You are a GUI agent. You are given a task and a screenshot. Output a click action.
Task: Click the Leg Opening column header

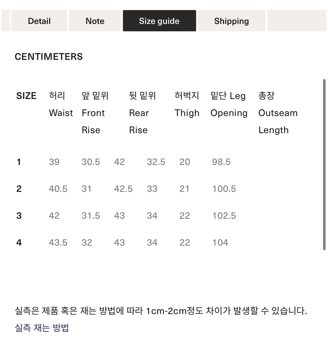(x=228, y=104)
